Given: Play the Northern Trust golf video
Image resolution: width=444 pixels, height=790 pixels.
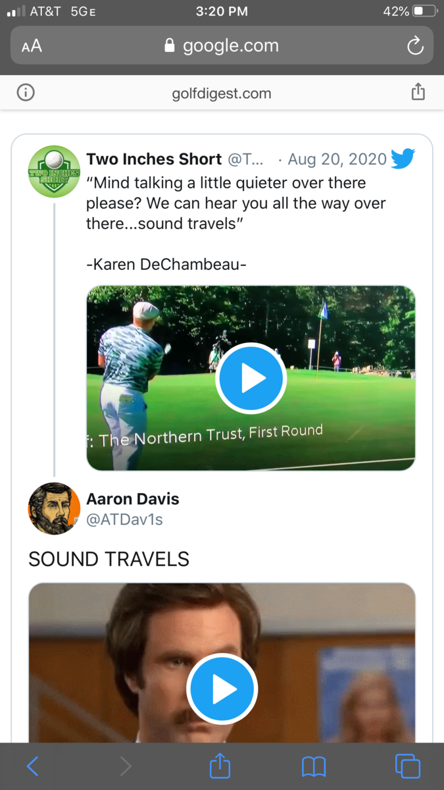Looking at the screenshot, I should (251, 378).
